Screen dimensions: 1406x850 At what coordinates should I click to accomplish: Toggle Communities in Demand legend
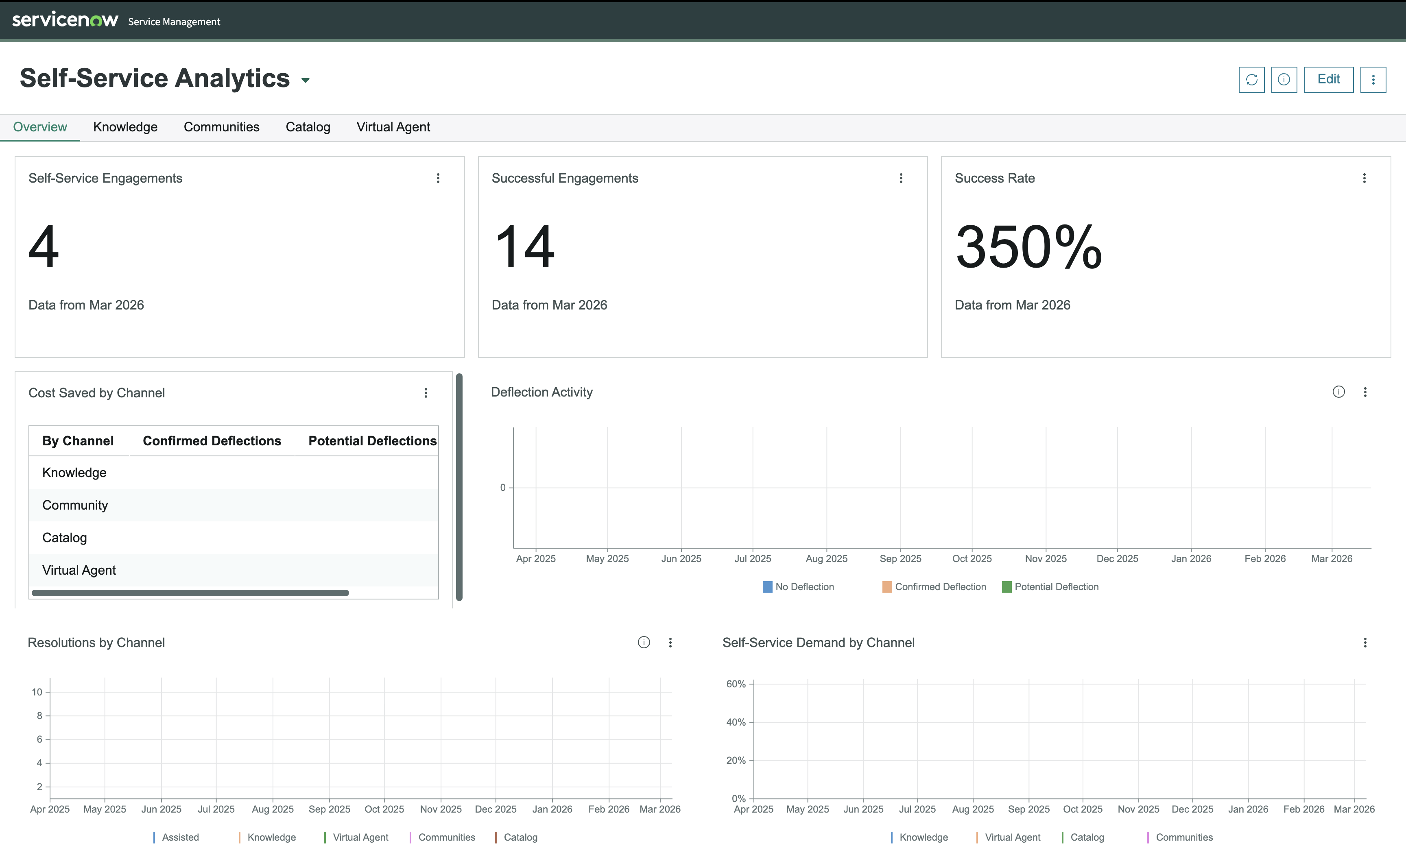[1180, 837]
